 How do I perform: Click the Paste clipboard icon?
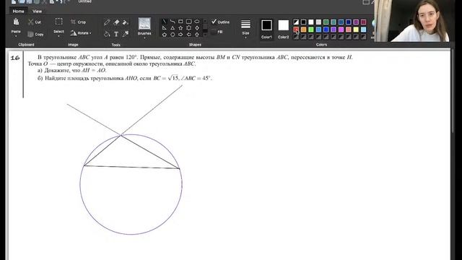click(16, 22)
